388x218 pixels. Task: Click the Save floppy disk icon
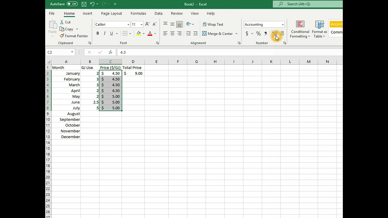pos(84,4)
